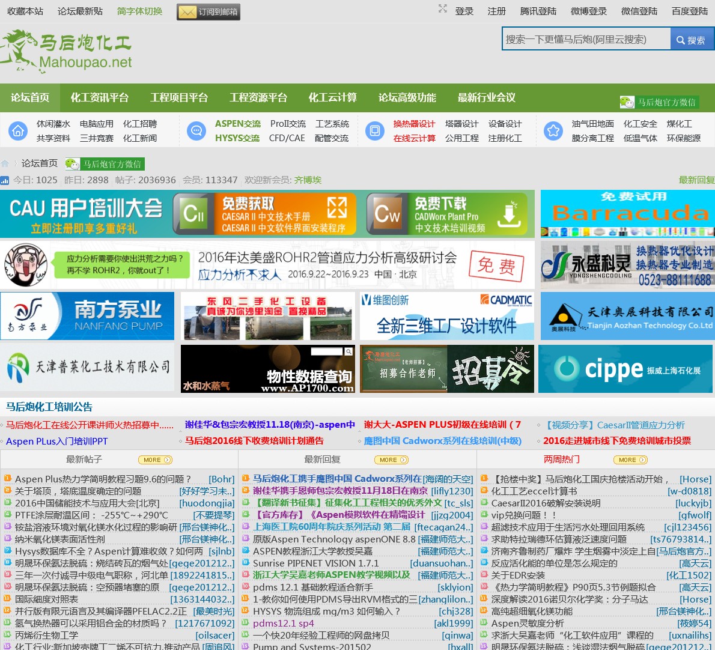Open post CaesarII2016破解安装说明

pyautogui.click(x=546, y=503)
